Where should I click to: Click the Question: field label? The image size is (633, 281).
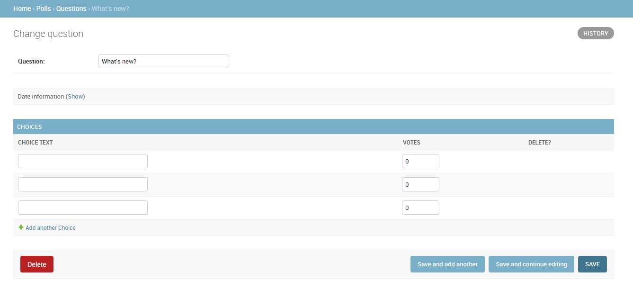31,61
